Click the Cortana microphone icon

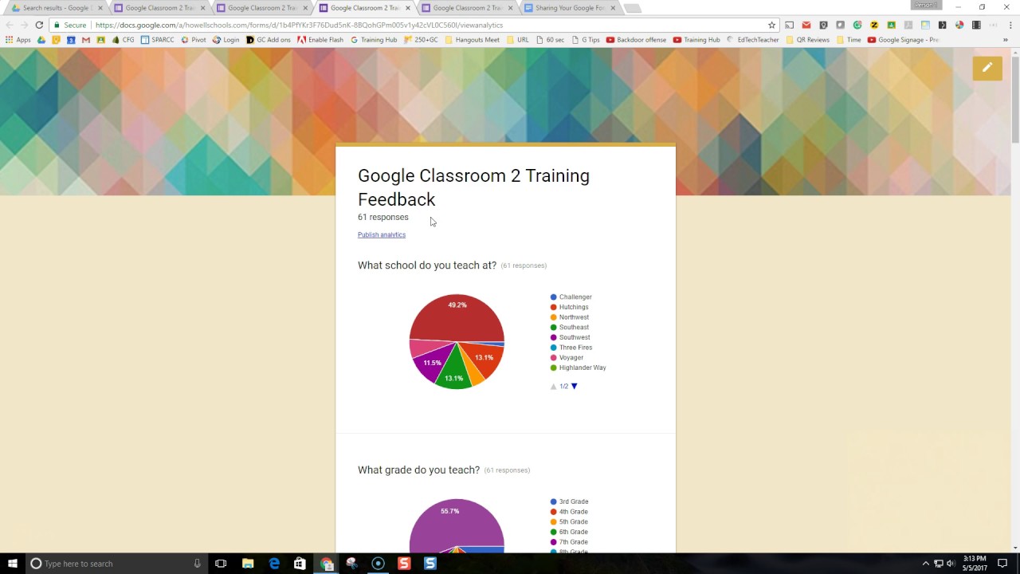click(197, 564)
